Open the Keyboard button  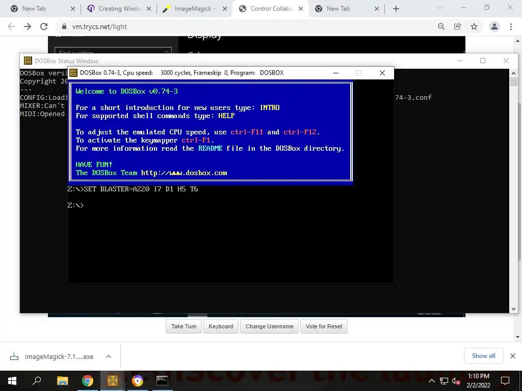[221, 326]
